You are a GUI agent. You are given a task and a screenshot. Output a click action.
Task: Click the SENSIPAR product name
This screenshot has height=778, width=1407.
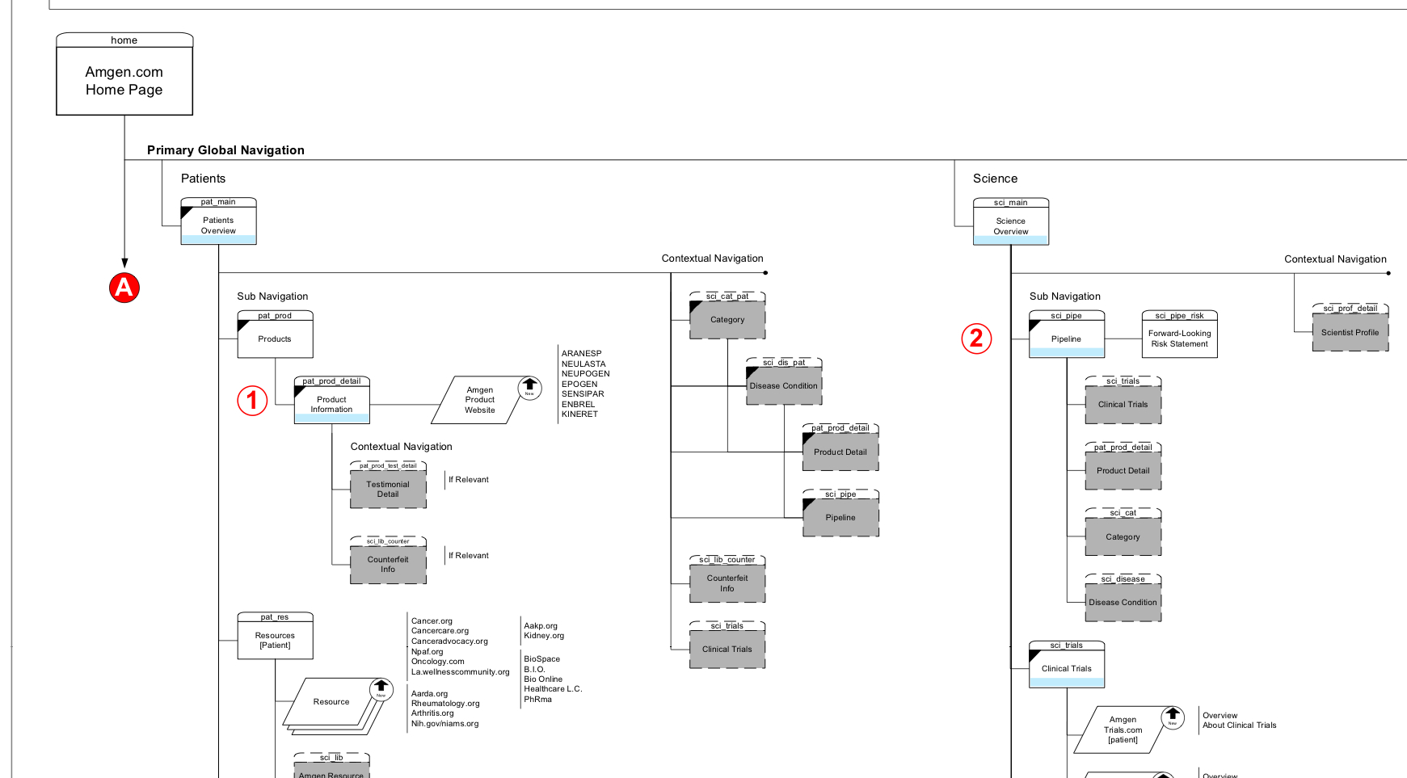coord(583,394)
